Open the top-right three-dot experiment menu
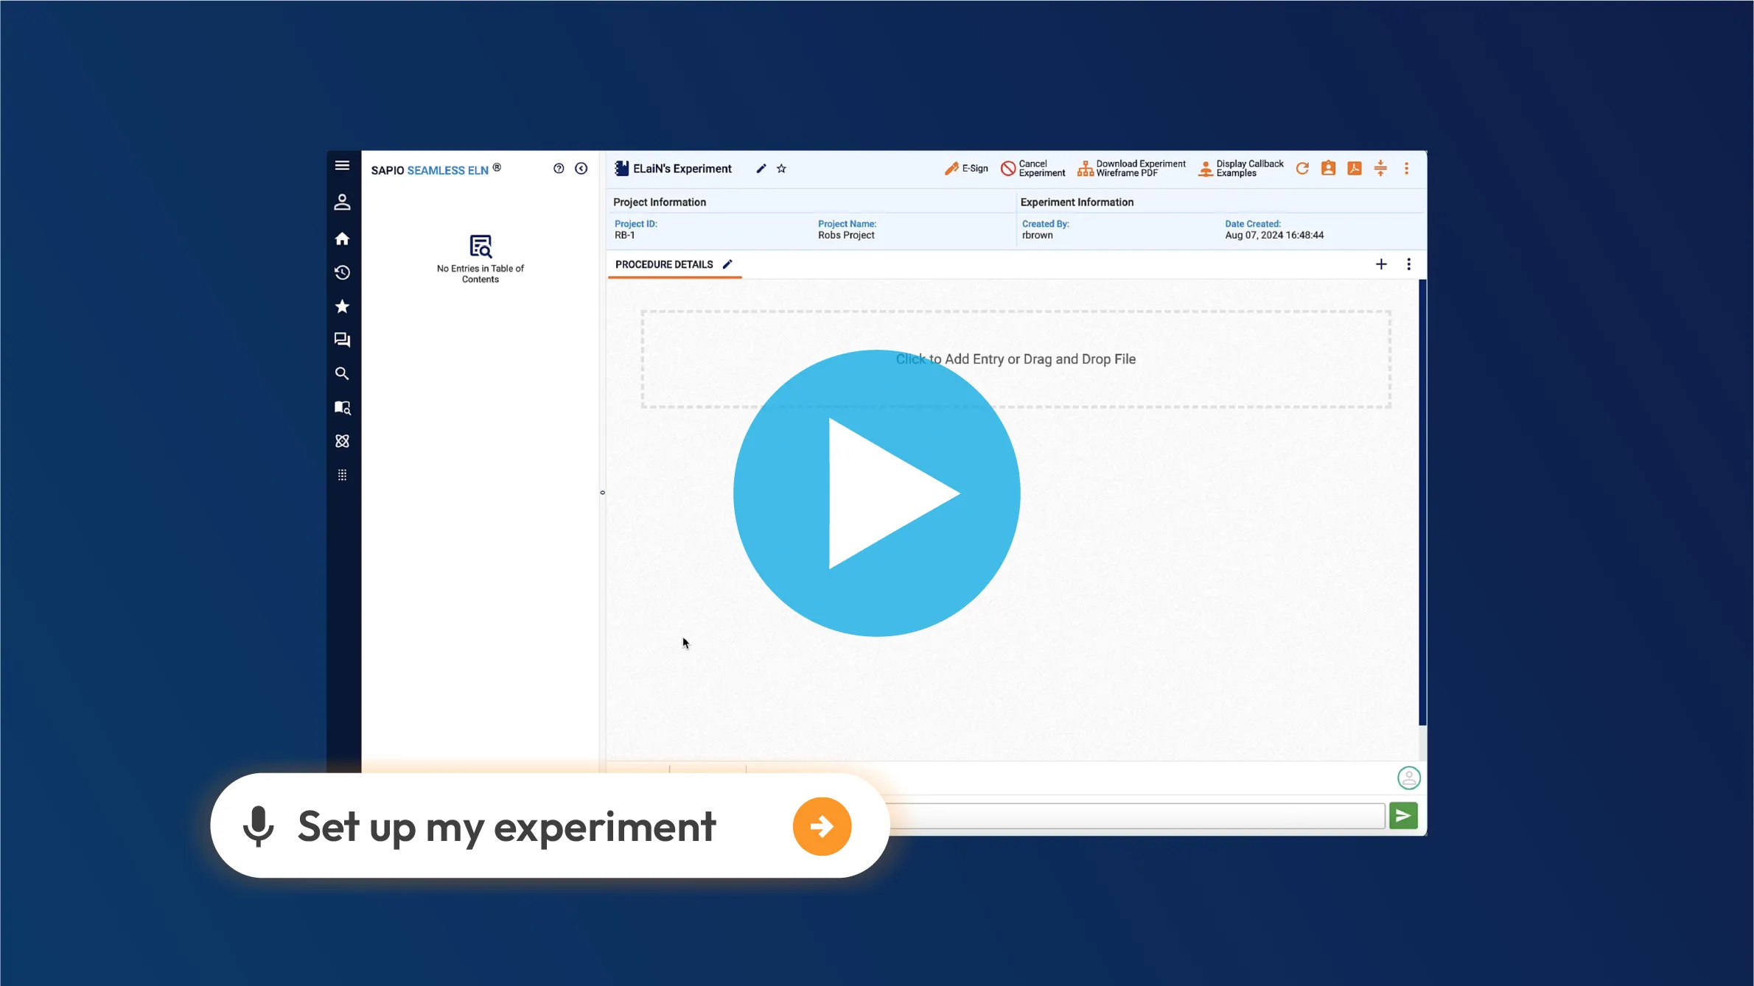Image resolution: width=1754 pixels, height=986 pixels. 1406,169
